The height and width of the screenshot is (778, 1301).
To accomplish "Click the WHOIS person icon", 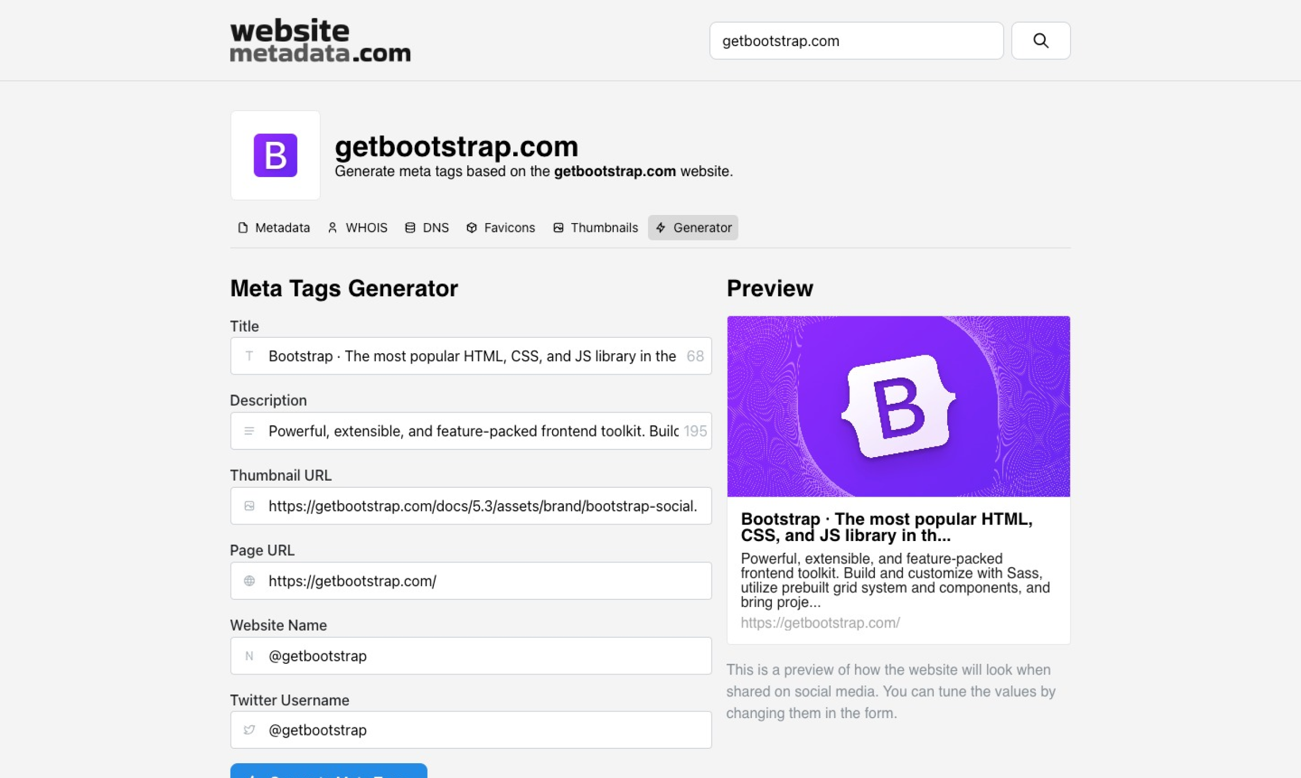I will click(332, 228).
